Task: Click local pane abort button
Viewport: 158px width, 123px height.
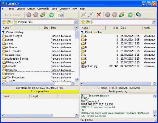Action: [29, 15]
